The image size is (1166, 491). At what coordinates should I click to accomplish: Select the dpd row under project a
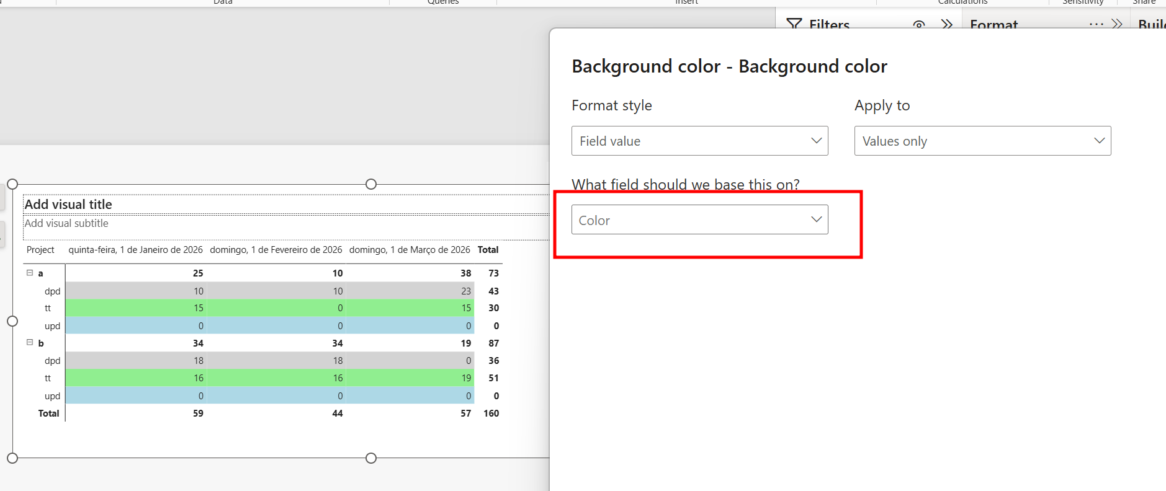point(52,291)
